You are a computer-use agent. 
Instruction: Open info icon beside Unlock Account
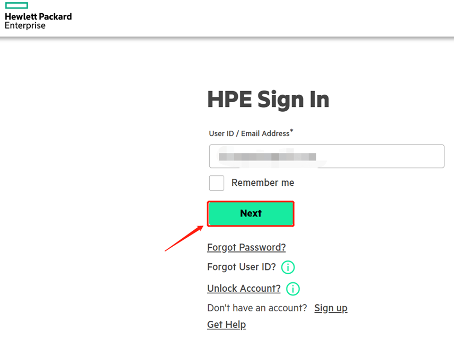[292, 289]
